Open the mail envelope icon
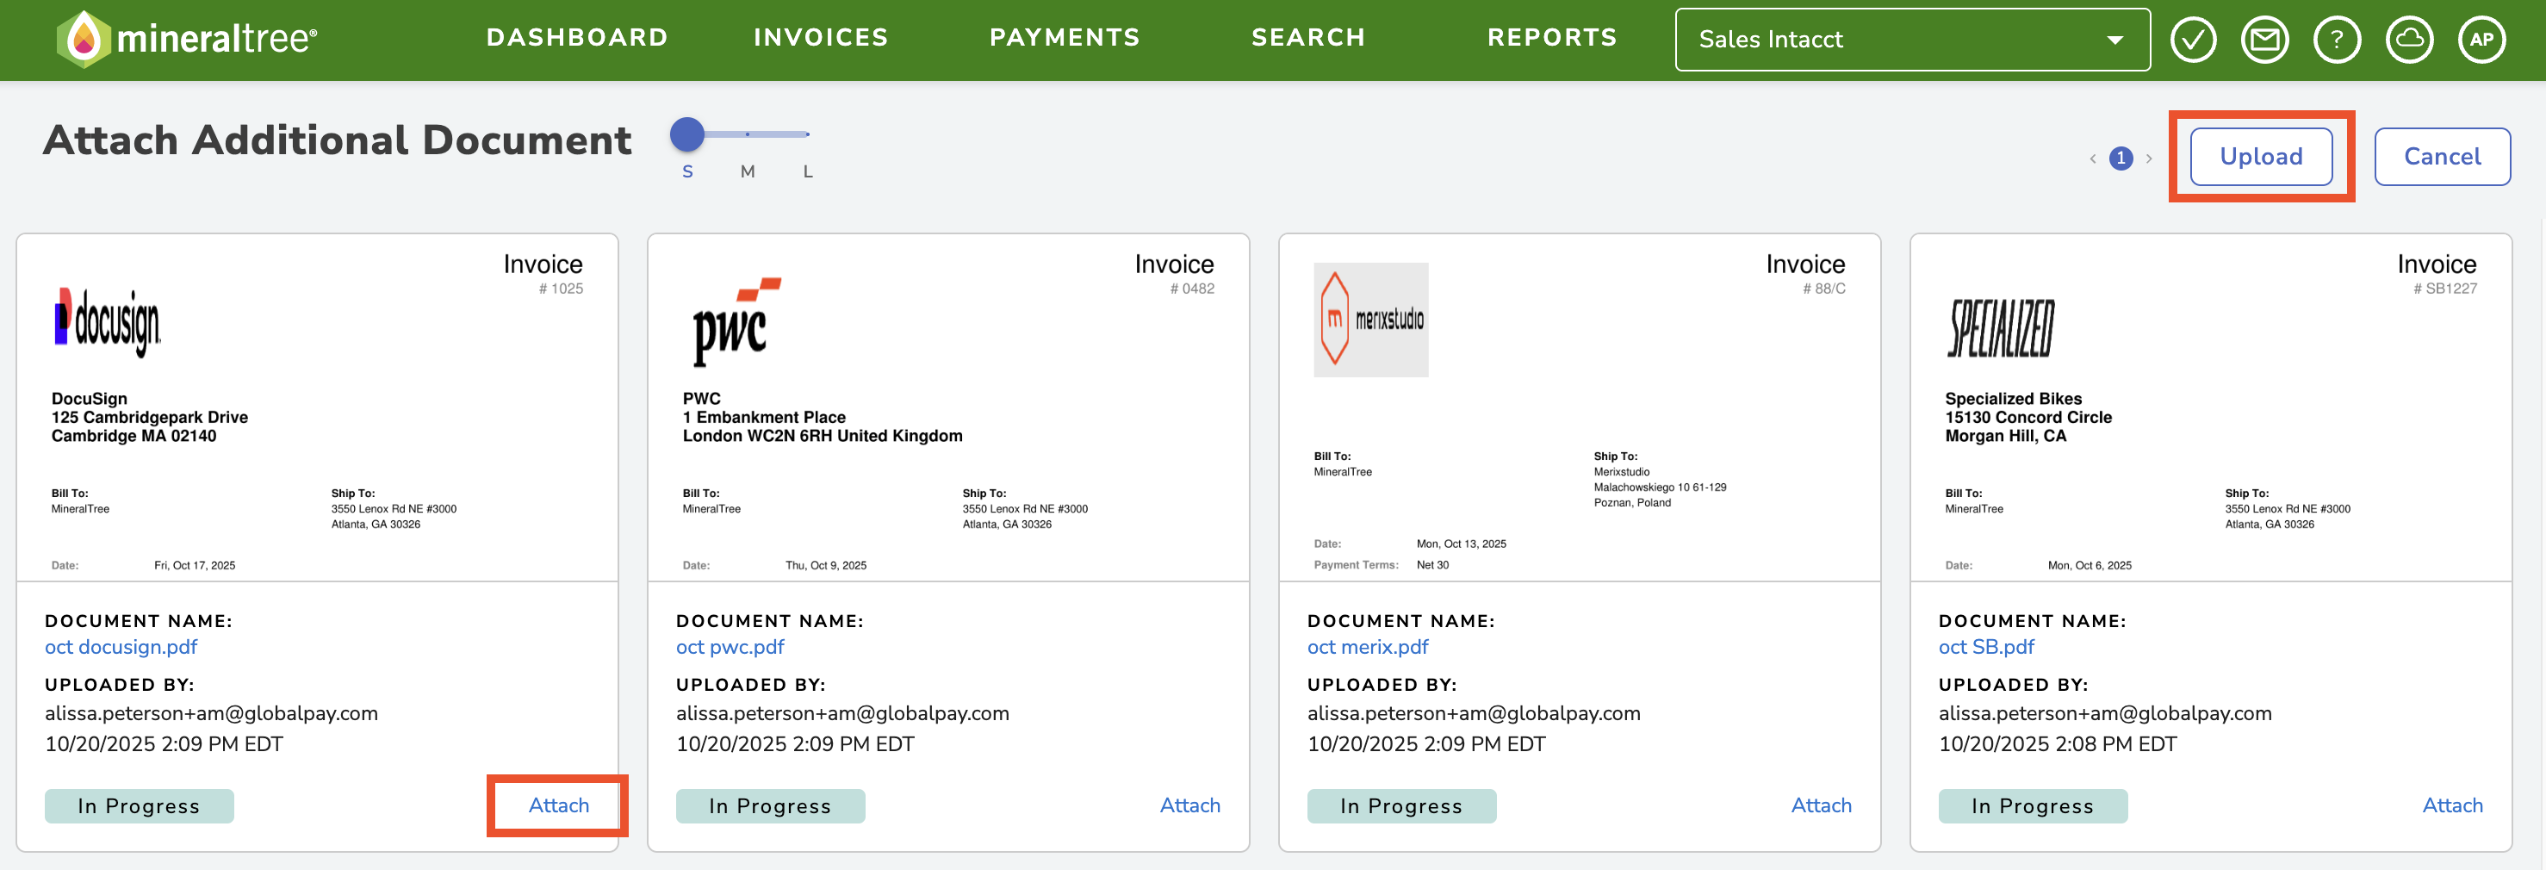This screenshot has height=870, width=2546. click(2264, 40)
